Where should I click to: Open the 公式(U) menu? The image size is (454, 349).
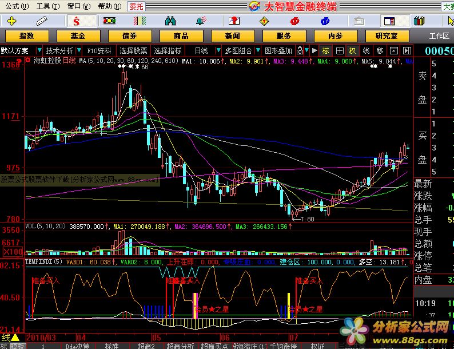pyautogui.click(x=17, y=6)
